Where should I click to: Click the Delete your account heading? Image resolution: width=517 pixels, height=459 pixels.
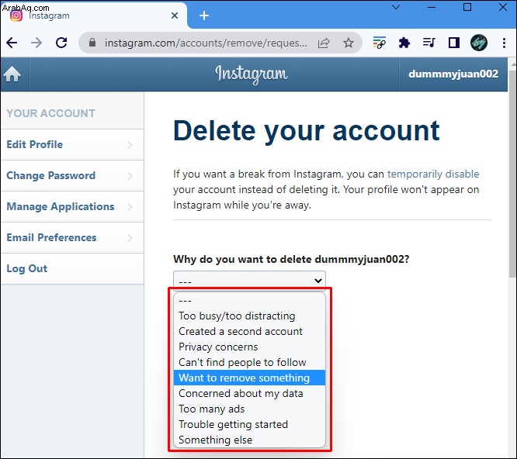[x=307, y=131]
